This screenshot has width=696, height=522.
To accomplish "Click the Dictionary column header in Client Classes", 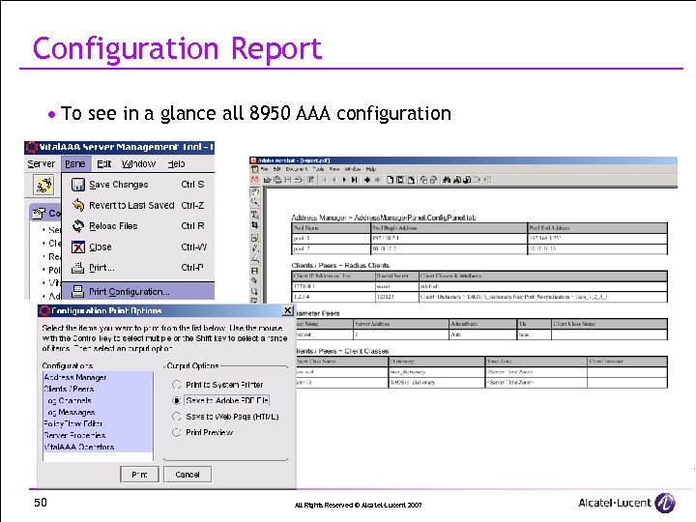I will pyautogui.click(x=437, y=362).
